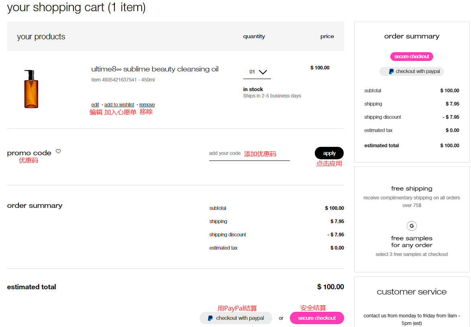Click the free shipping heading
Image resolution: width=471 pixels, height=327 pixels.
412,189
